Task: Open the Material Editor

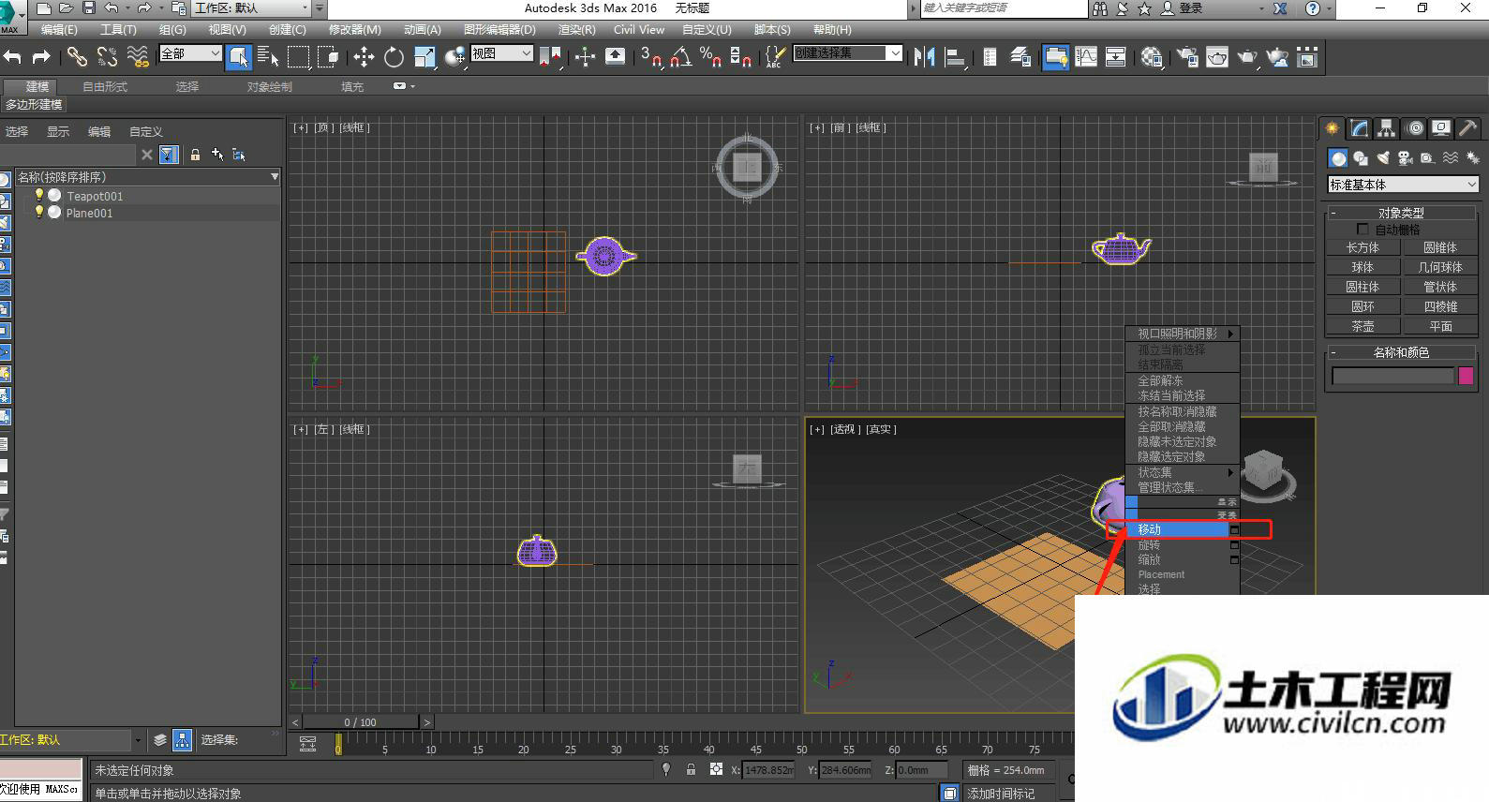Action: pos(1152,57)
